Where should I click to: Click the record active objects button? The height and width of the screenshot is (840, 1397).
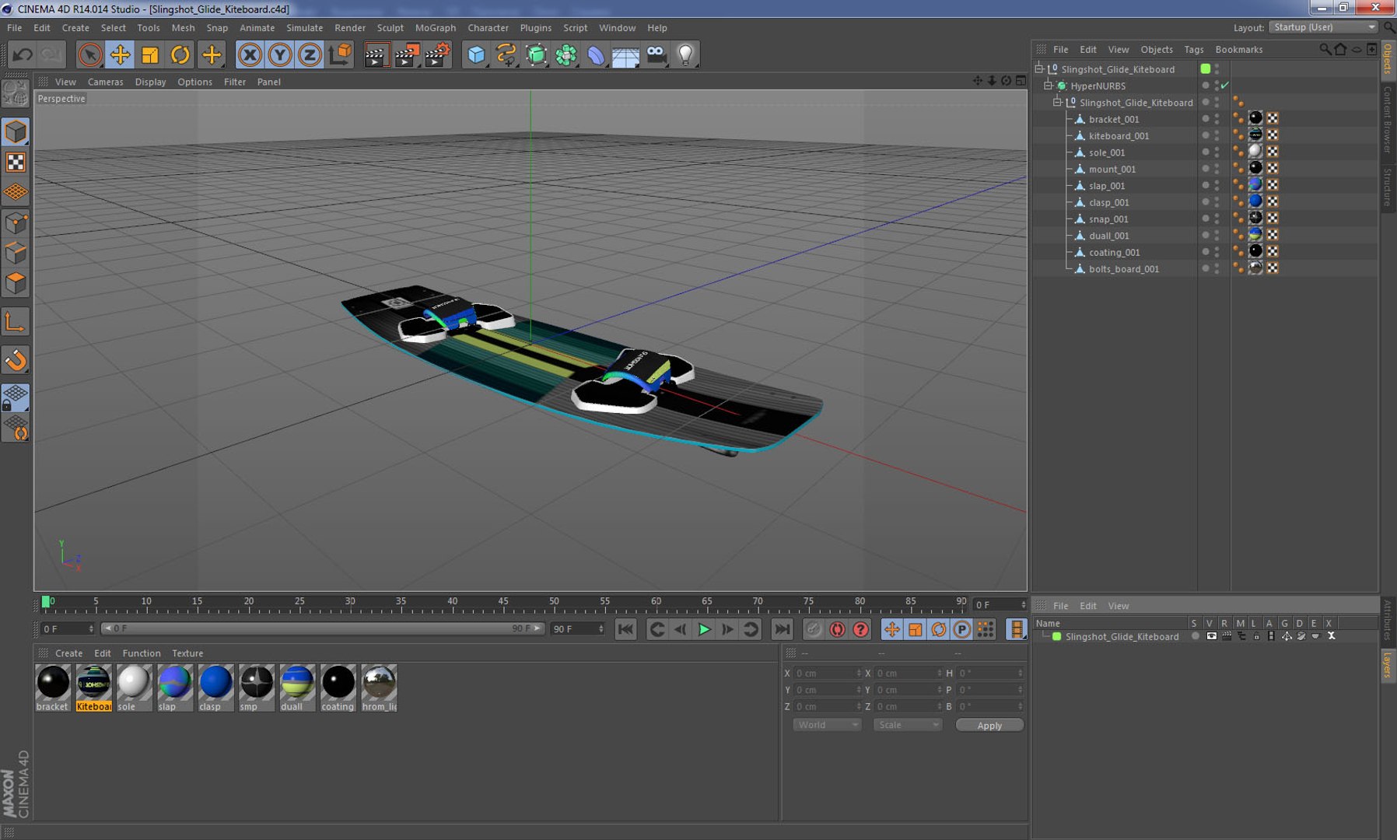[814, 629]
